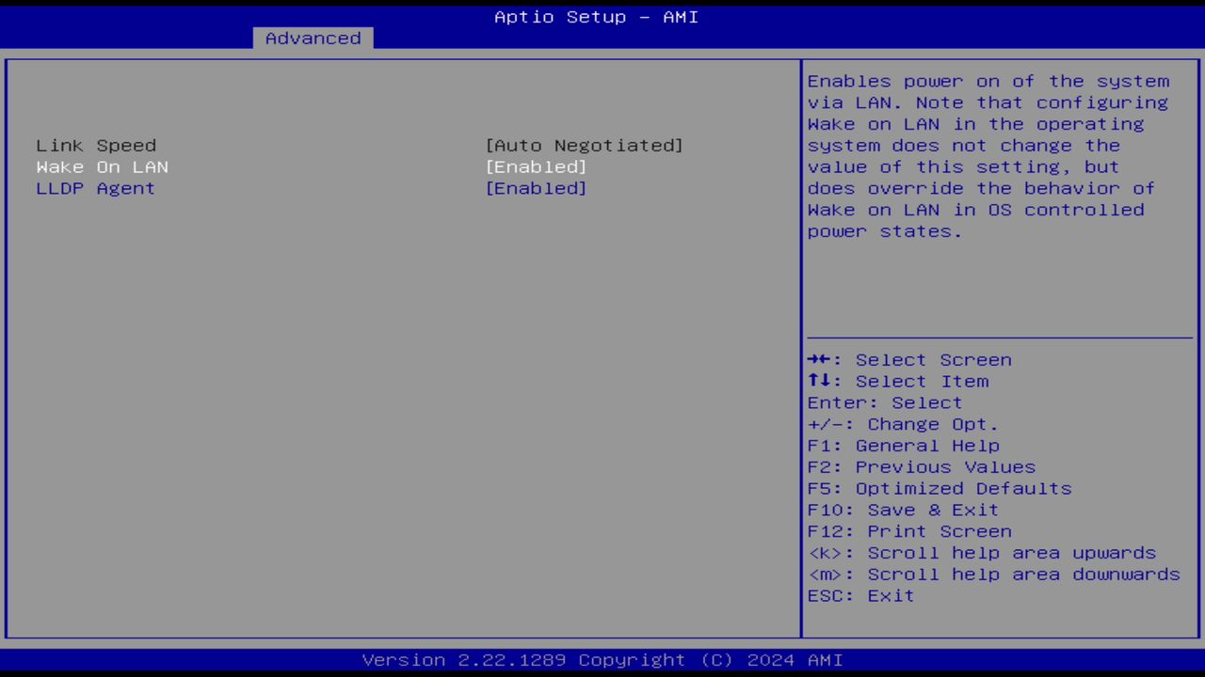The height and width of the screenshot is (677, 1205).
Task: Click the Enter: Select hint
Action: click(x=885, y=403)
